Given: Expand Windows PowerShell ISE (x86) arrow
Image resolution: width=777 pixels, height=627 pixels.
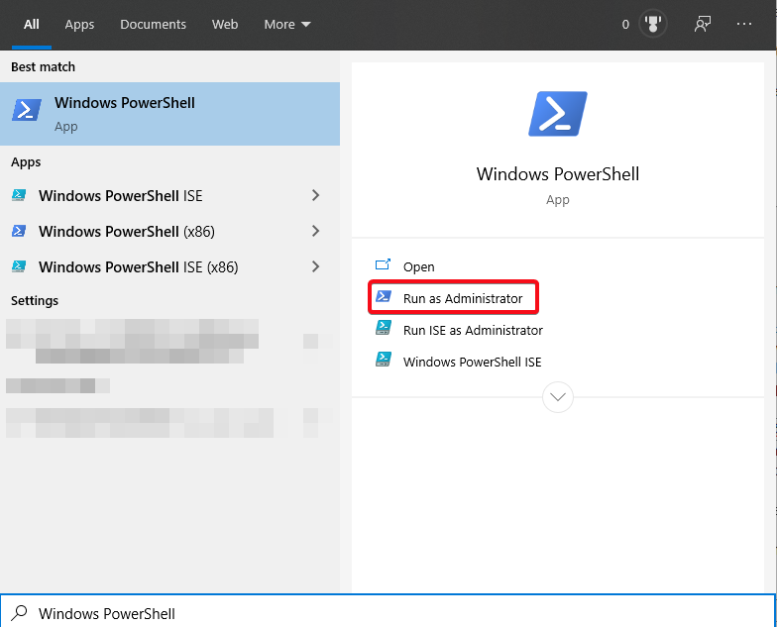Looking at the screenshot, I should click(x=315, y=267).
